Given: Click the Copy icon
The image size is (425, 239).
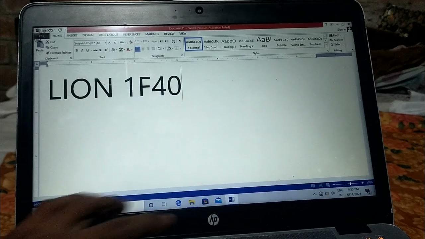Looking at the screenshot, I should pos(47,47).
